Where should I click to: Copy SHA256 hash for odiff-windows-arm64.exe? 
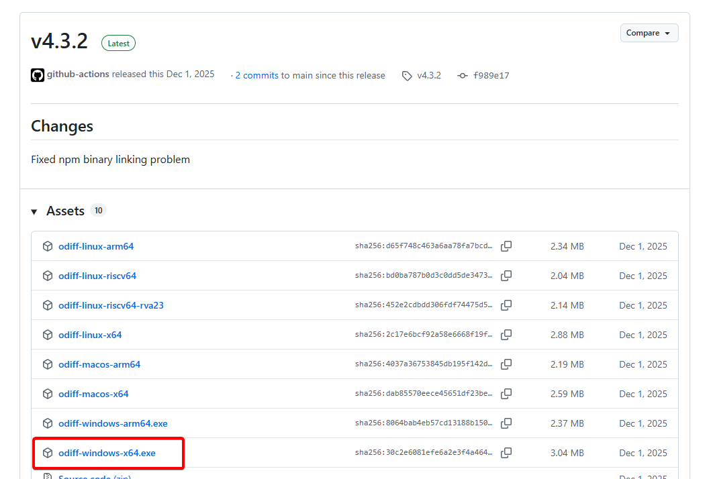[506, 423]
